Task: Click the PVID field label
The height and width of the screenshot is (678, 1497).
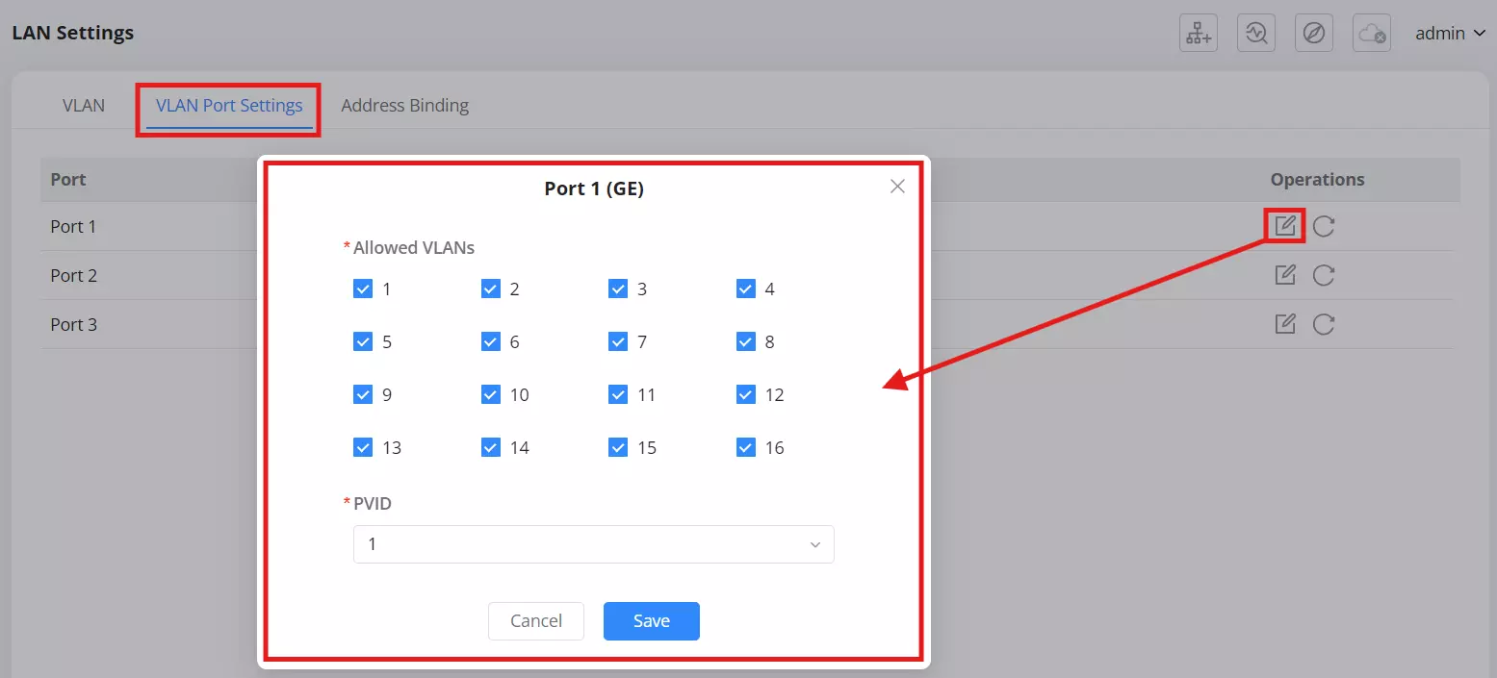Action: click(373, 503)
